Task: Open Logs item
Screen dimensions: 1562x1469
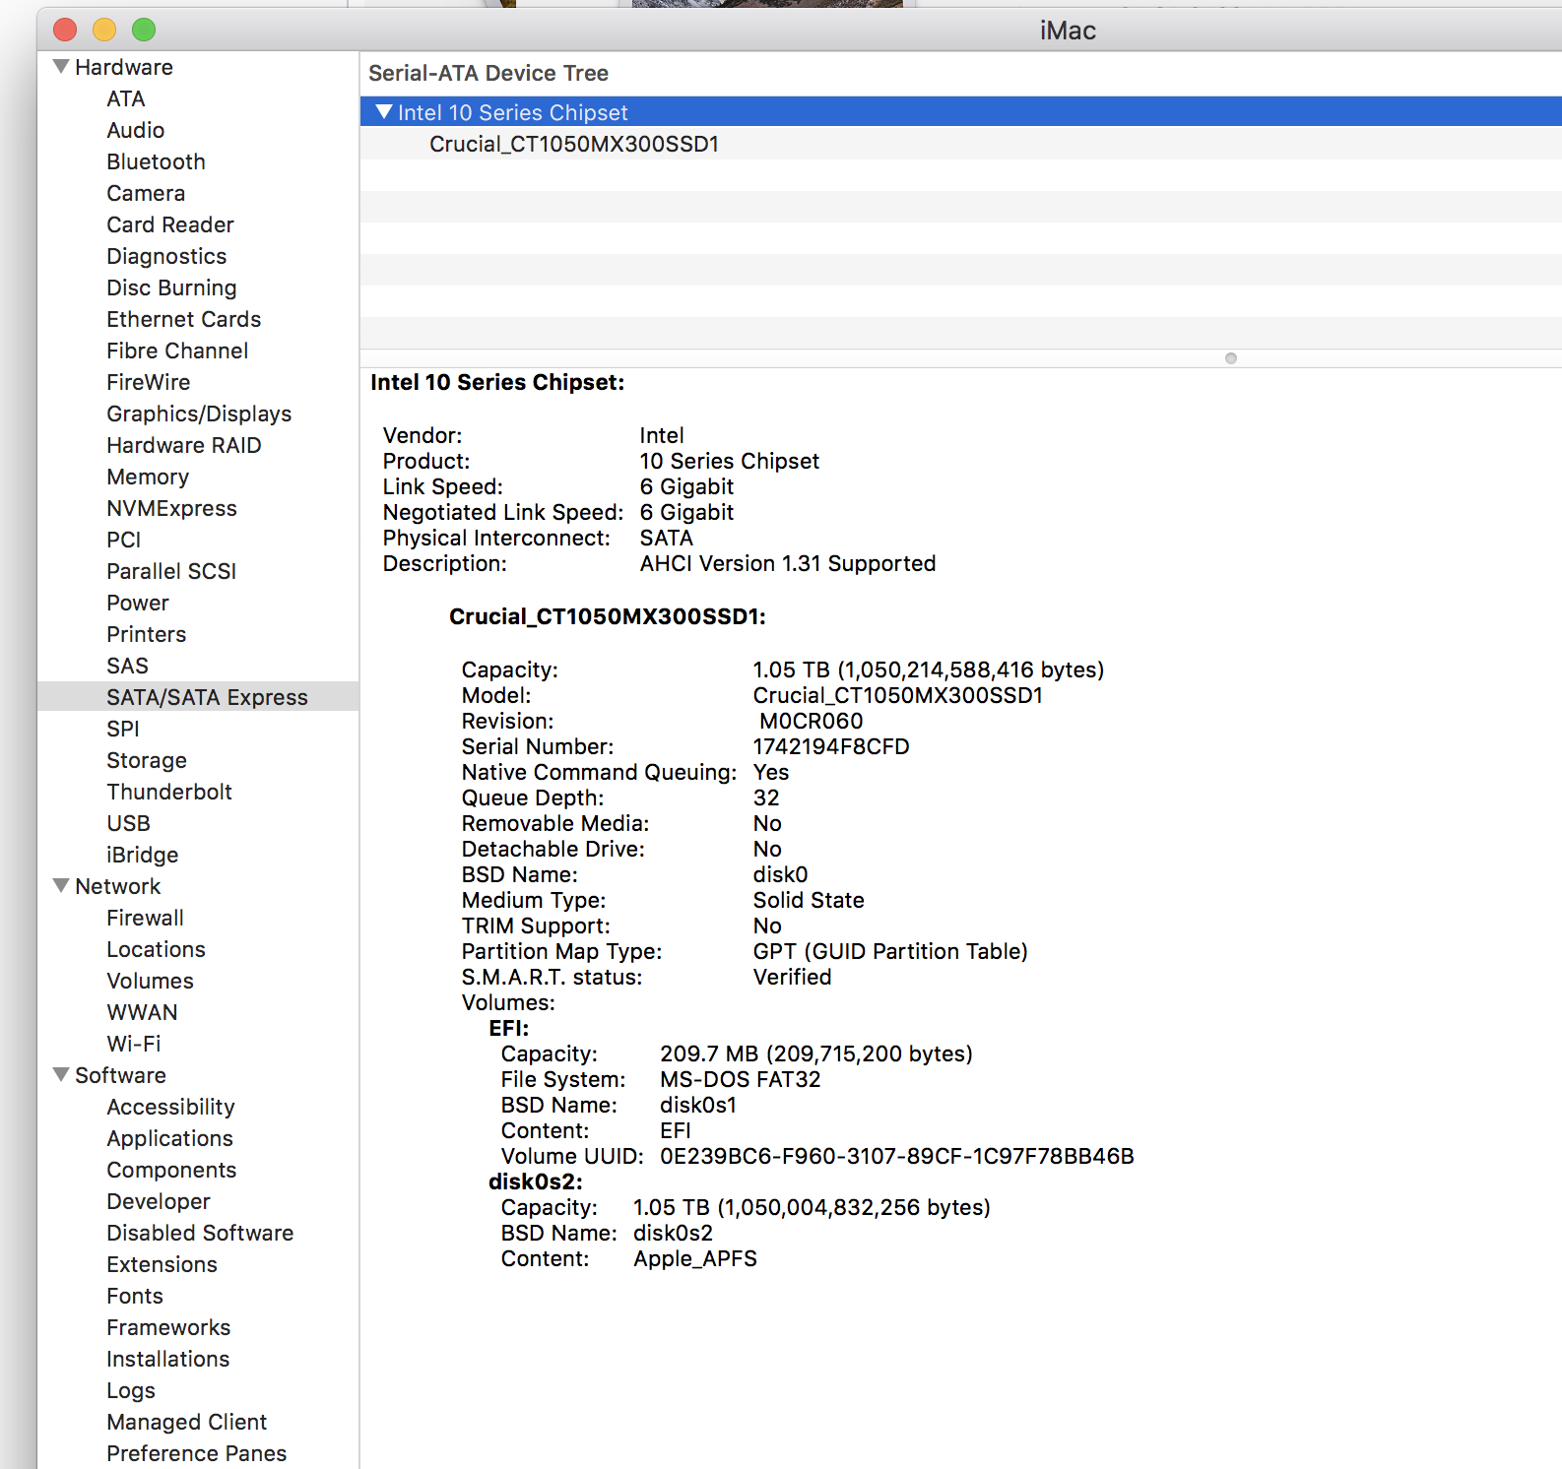Action: [x=131, y=1390]
